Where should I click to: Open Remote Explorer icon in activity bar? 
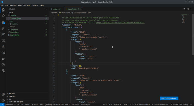(x=3, y=41)
